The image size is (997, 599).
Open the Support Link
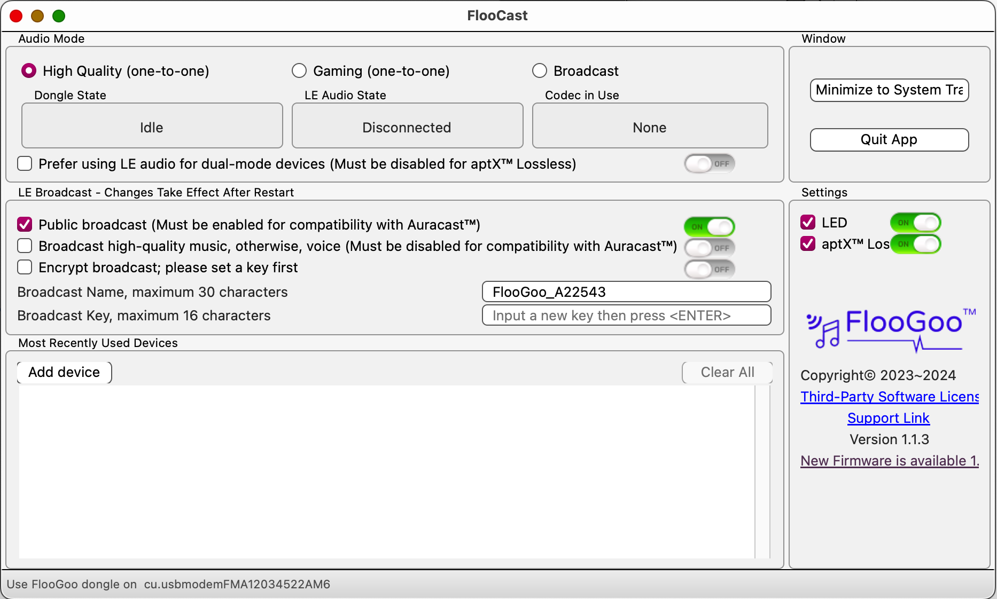889,418
